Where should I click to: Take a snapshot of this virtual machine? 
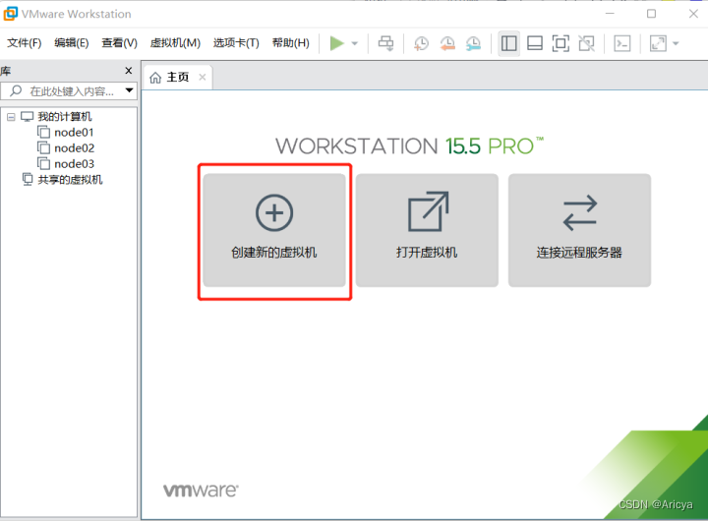pyautogui.click(x=421, y=43)
